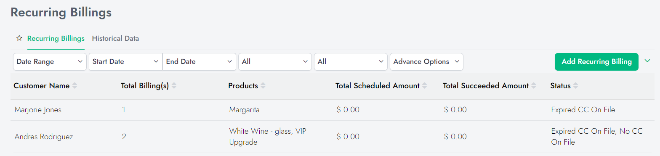Viewport: 660px width, 156px height.
Task: Expand green chevron next to Add Recurring Billing
Action: tap(647, 61)
